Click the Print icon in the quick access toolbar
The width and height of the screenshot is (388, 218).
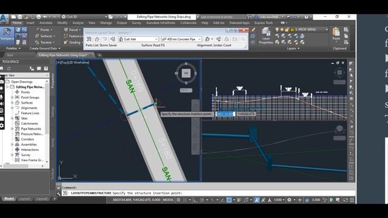38,17
